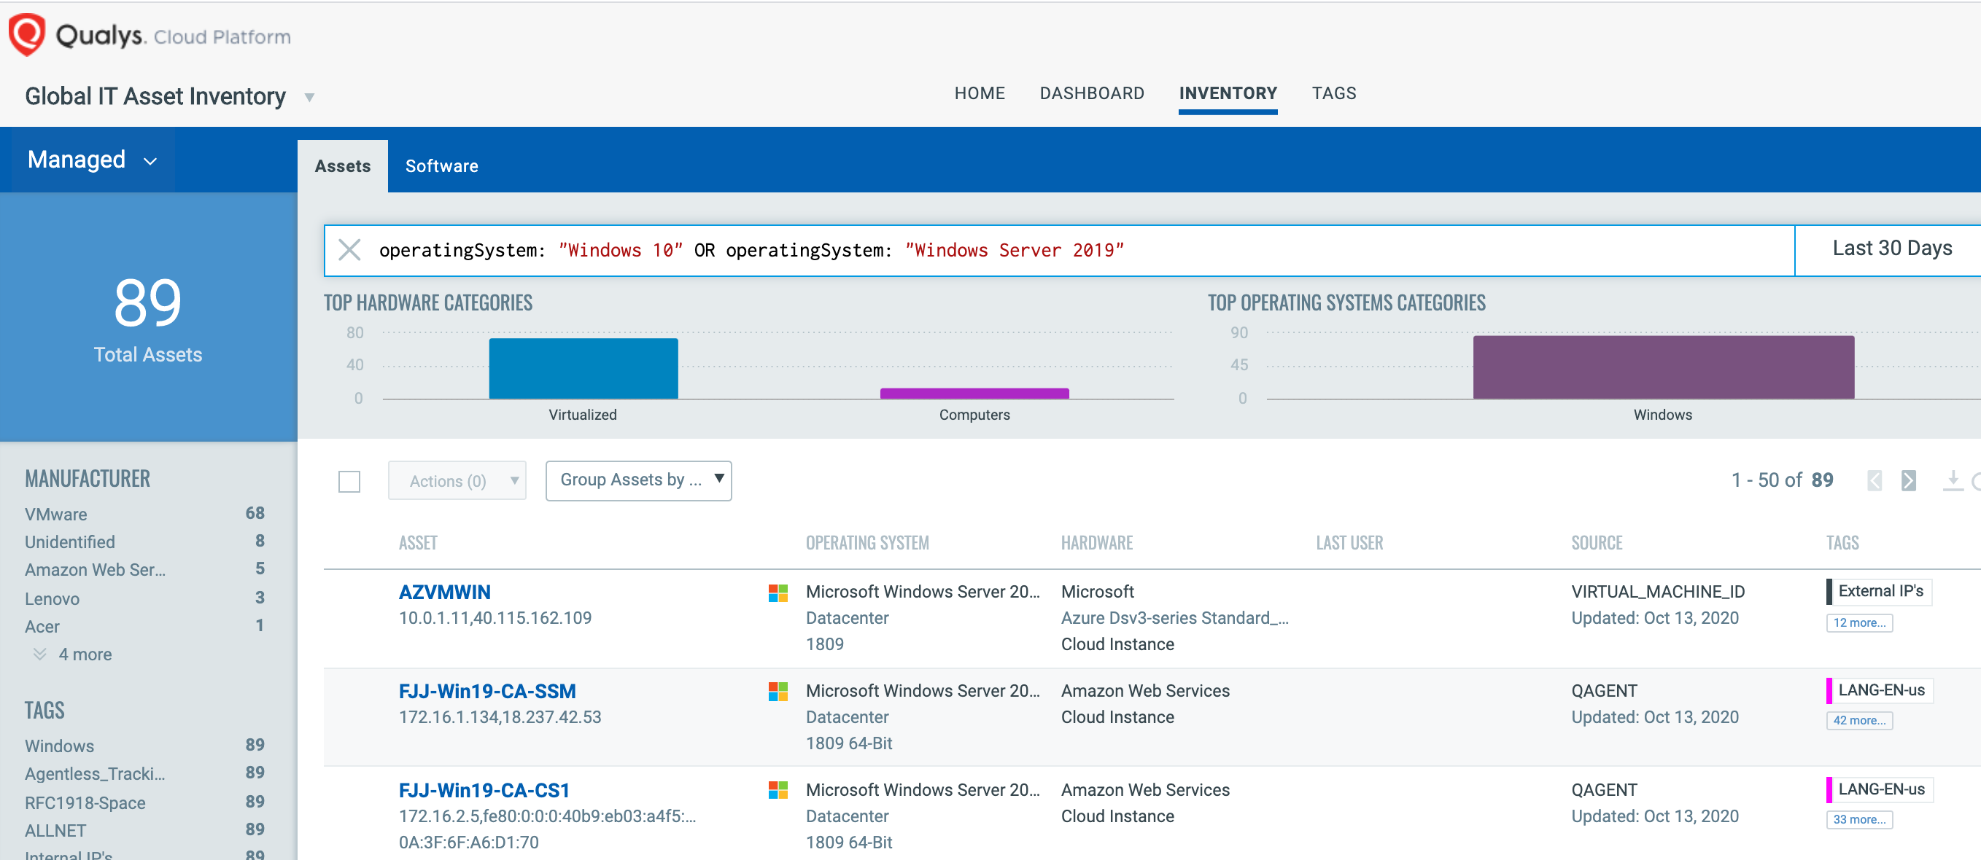Open the Managed assets dropdown
The width and height of the screenshot is (1981, 860).
coord(93,160)
